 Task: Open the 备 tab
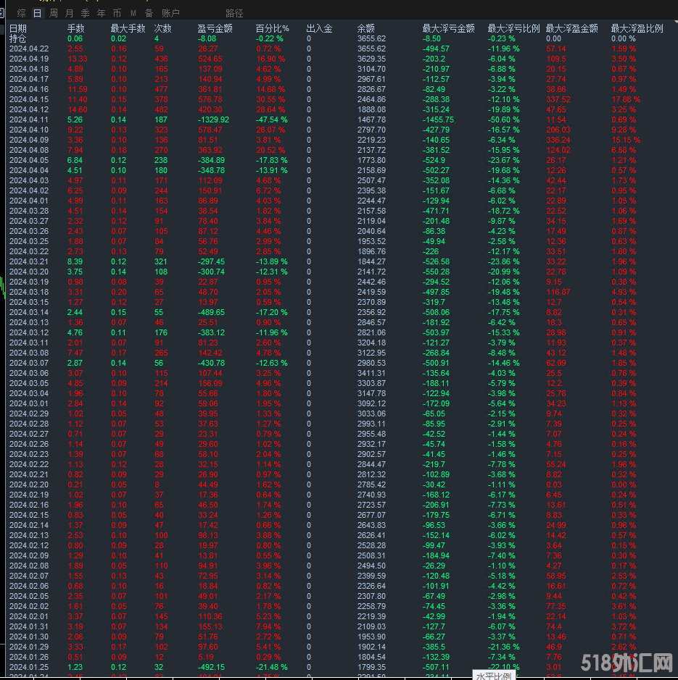pyautogui.click(x=149, y=13)
